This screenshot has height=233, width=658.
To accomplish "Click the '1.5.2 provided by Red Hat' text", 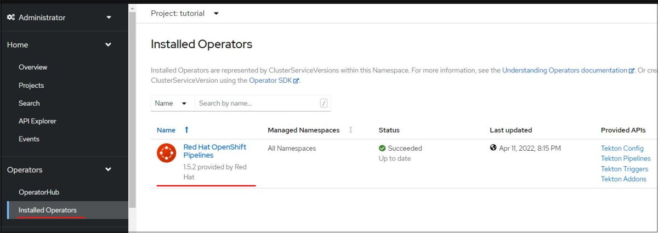I will point(215,172).
